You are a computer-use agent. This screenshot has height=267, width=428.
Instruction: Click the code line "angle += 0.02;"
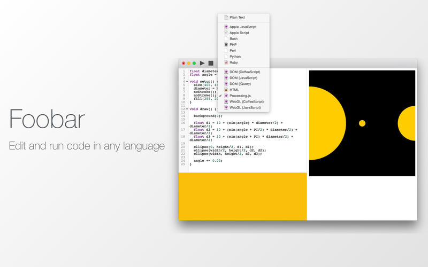click(208, 161)
